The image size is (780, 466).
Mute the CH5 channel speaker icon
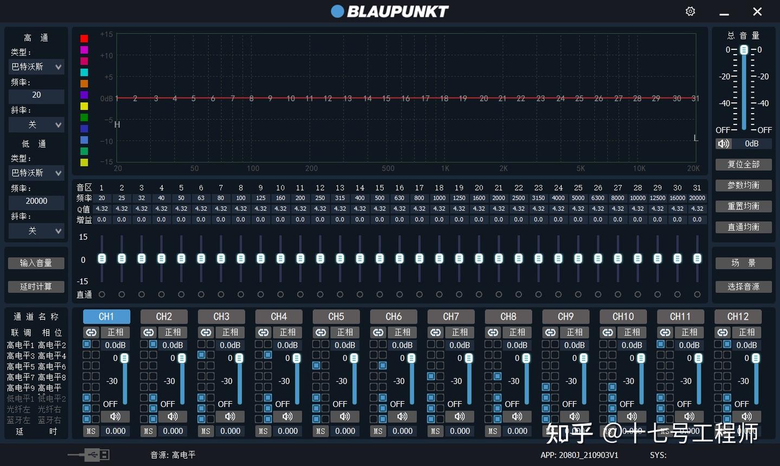[345, 416]
